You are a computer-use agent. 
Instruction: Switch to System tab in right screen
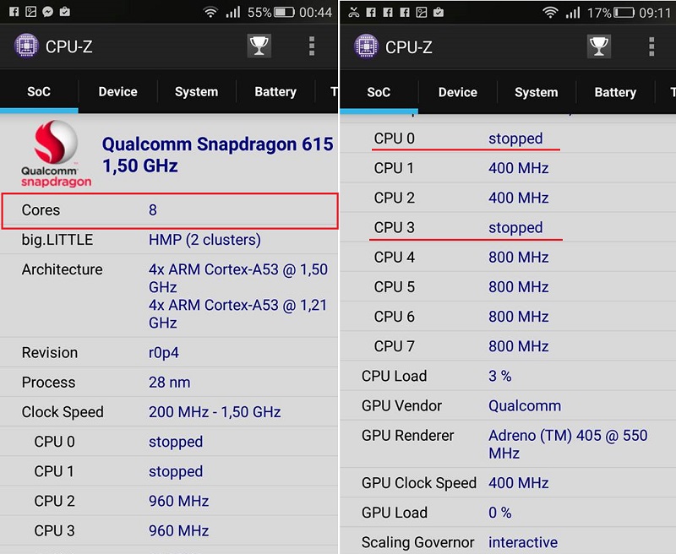point(537,92)
